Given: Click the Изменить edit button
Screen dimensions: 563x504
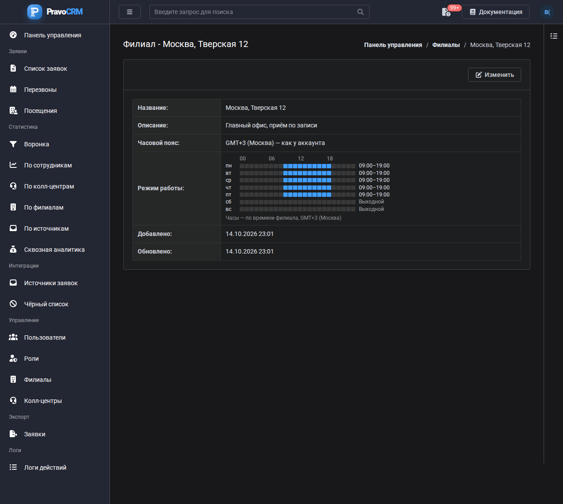Looking at the screenshot, I should click(494, 75).
